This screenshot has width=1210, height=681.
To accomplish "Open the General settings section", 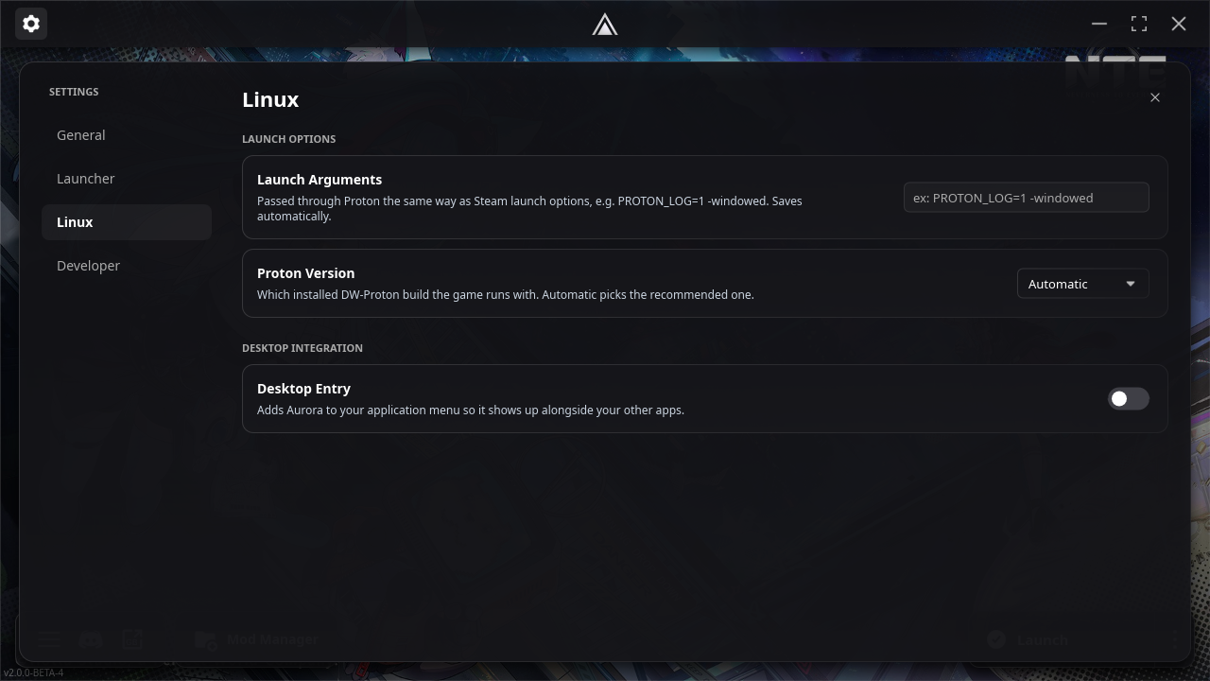I will click(127, 135).
